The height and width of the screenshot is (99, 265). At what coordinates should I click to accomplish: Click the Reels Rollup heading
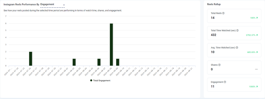pos(214,4)
